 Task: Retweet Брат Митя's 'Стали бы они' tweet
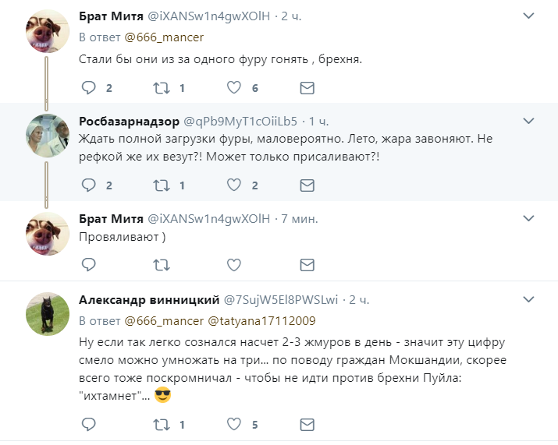point(162,88)
